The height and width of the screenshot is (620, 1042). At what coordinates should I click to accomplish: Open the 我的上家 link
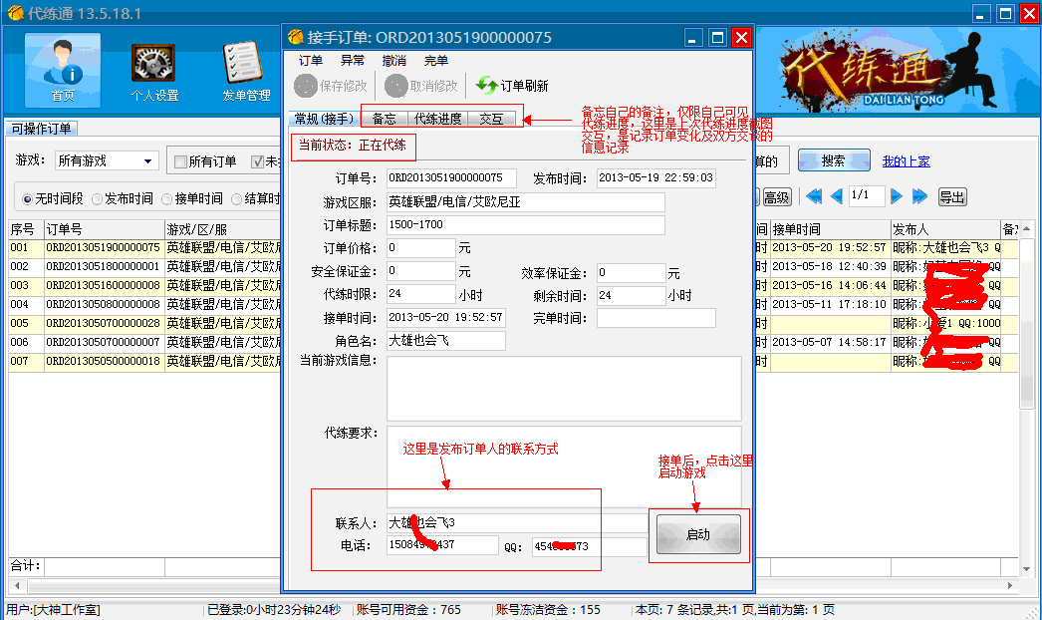pos(905,161)
